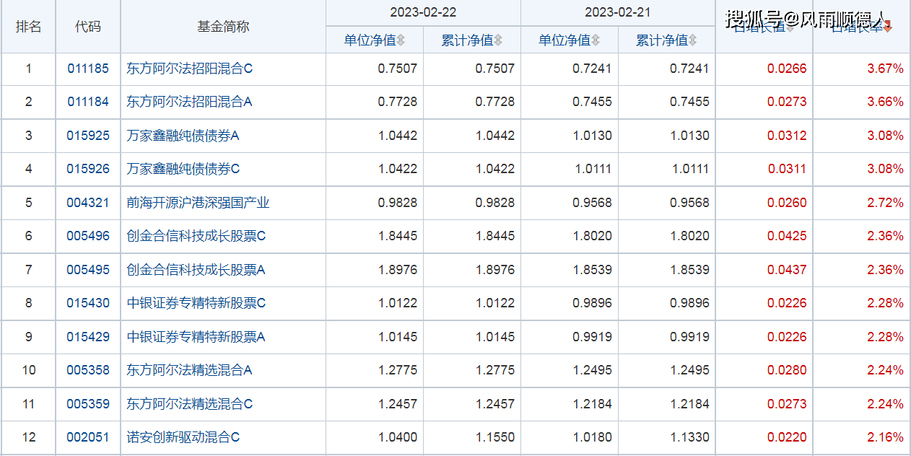Click the red sort arrow on 日增长率
Image resolution: width=911 pixels, height=456 pixels.
888,27
